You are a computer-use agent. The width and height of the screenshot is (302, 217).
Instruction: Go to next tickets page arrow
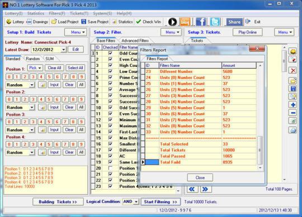[206, 189]
